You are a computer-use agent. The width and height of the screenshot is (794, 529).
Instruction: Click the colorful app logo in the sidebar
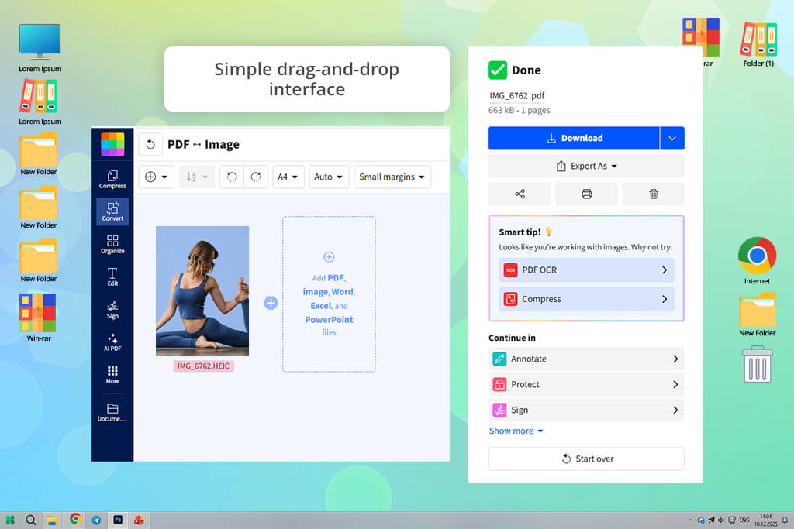click(x=112, y=144)
